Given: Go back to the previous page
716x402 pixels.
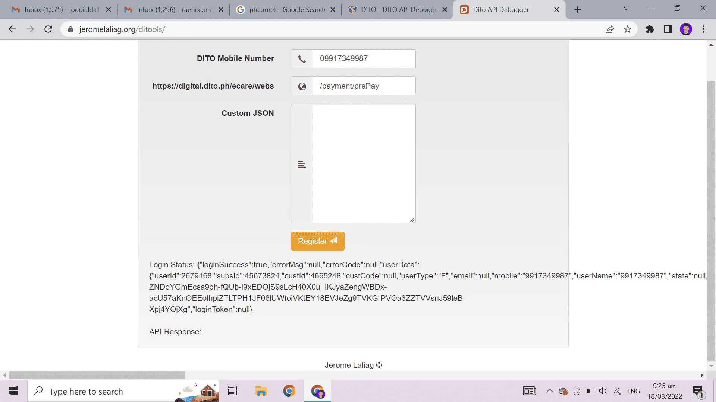Looking at the screenshot, I should 12,29.
